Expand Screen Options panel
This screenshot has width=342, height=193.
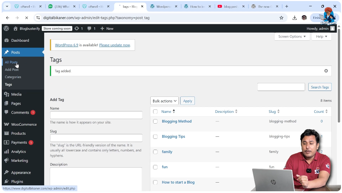292,36
